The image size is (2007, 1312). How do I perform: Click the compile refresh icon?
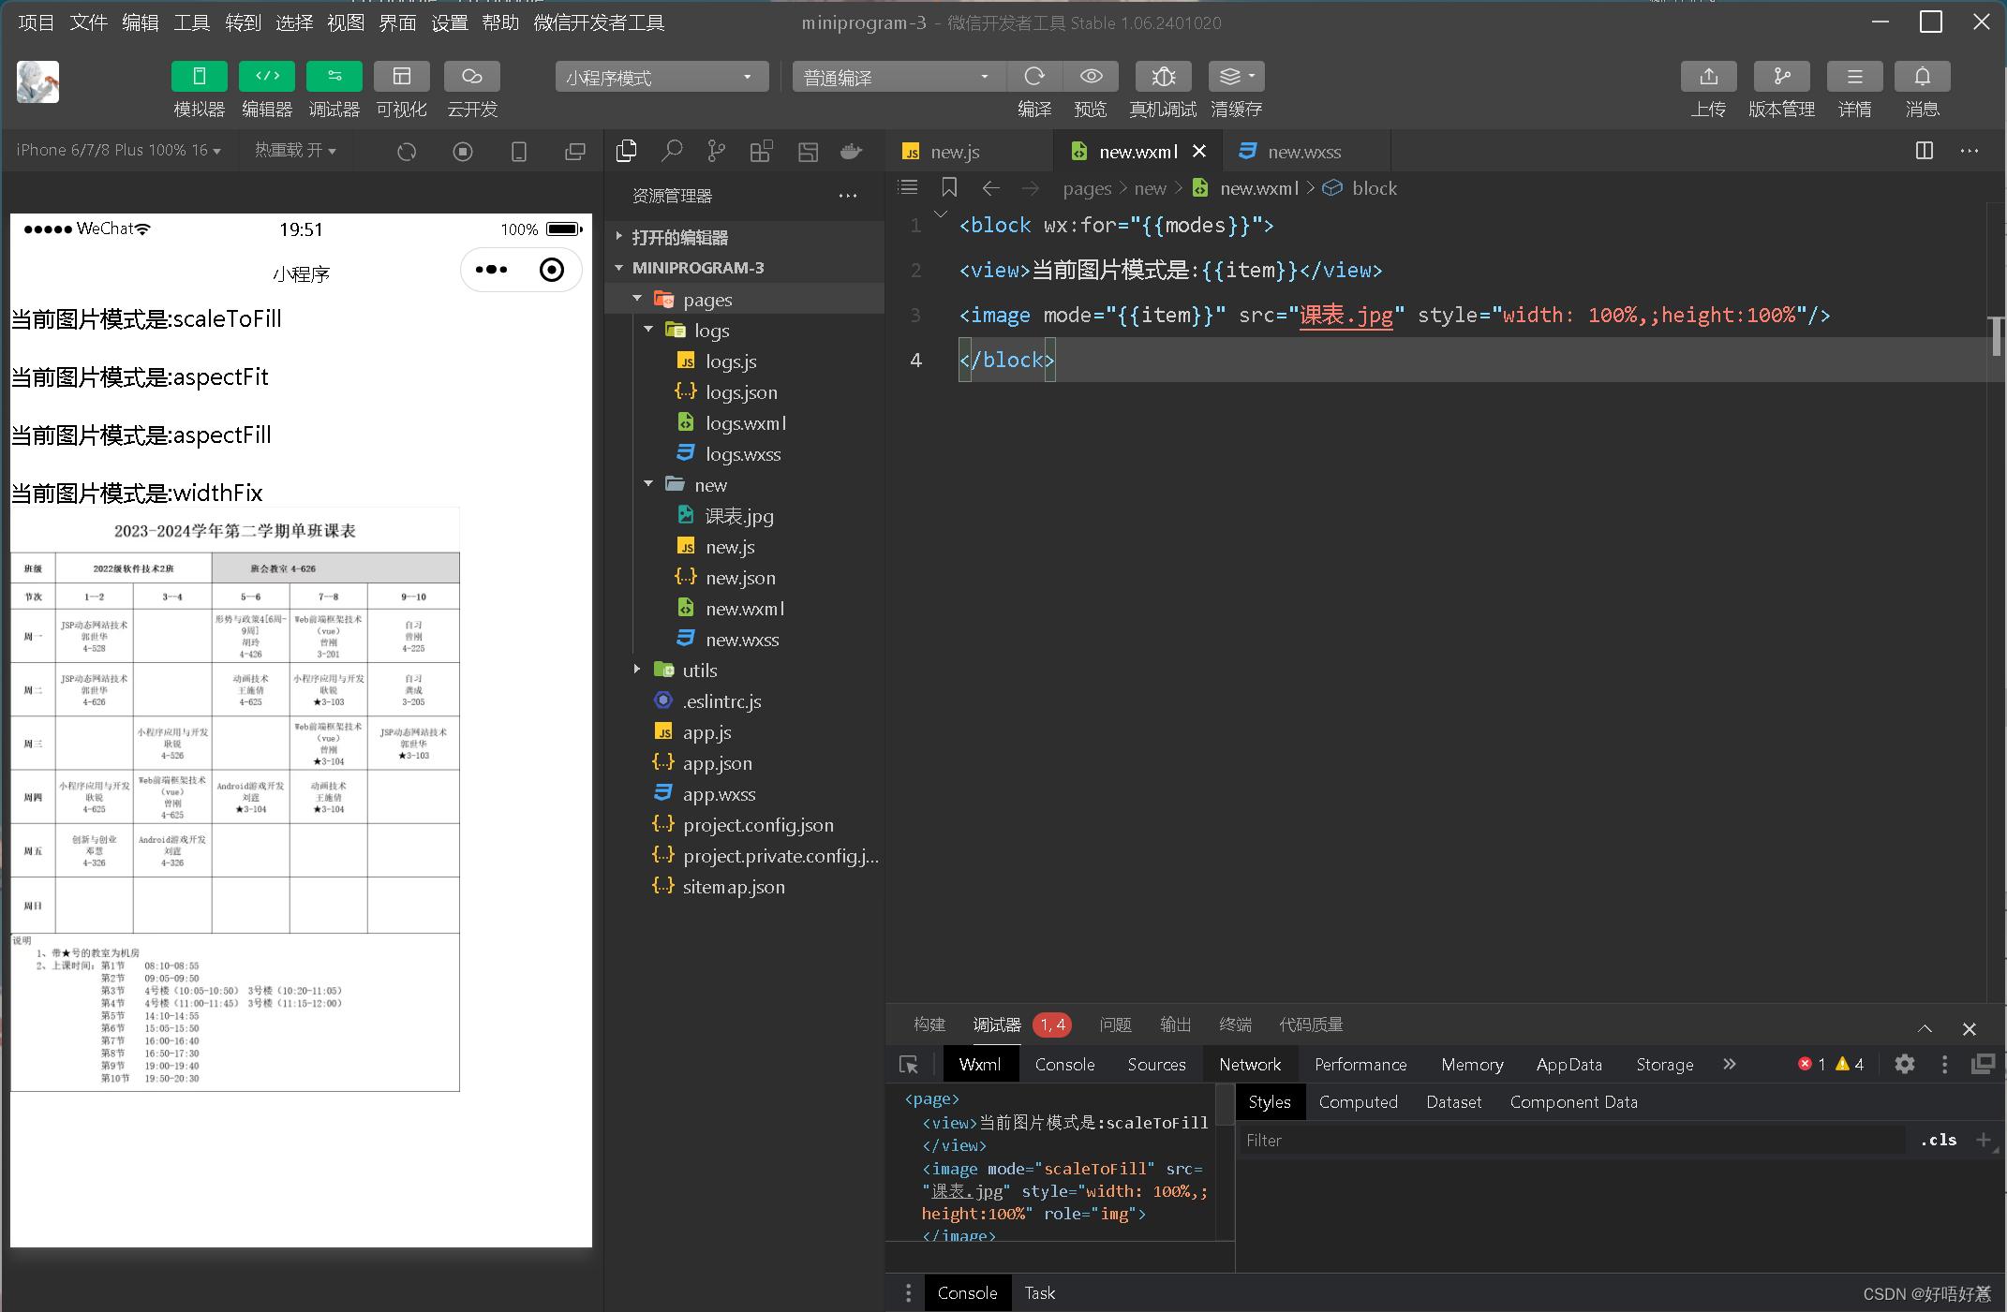click(x=1034, y=77)
